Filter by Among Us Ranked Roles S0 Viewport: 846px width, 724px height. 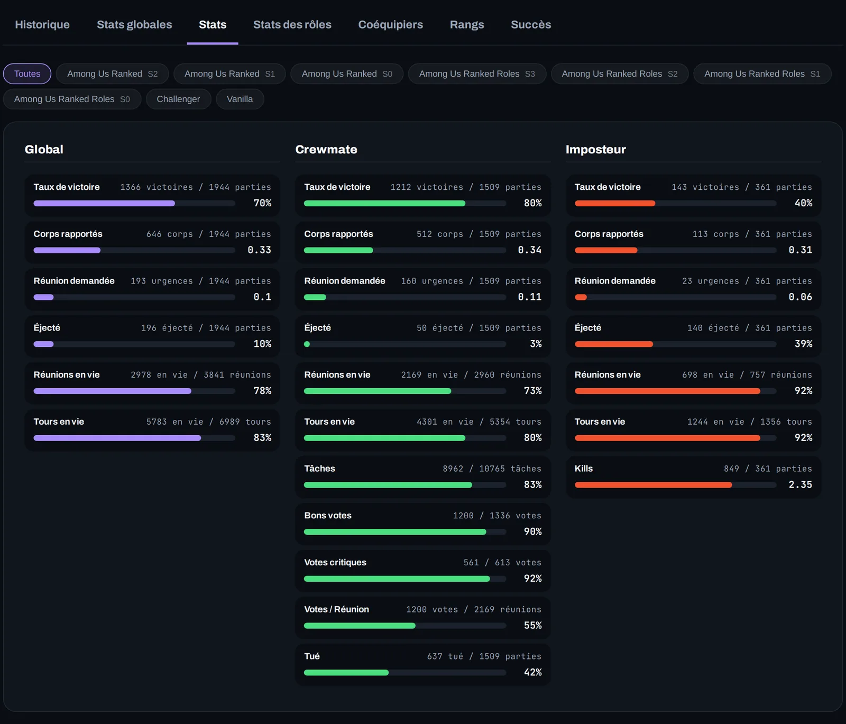pyautogui.click(x=72, y=99)
